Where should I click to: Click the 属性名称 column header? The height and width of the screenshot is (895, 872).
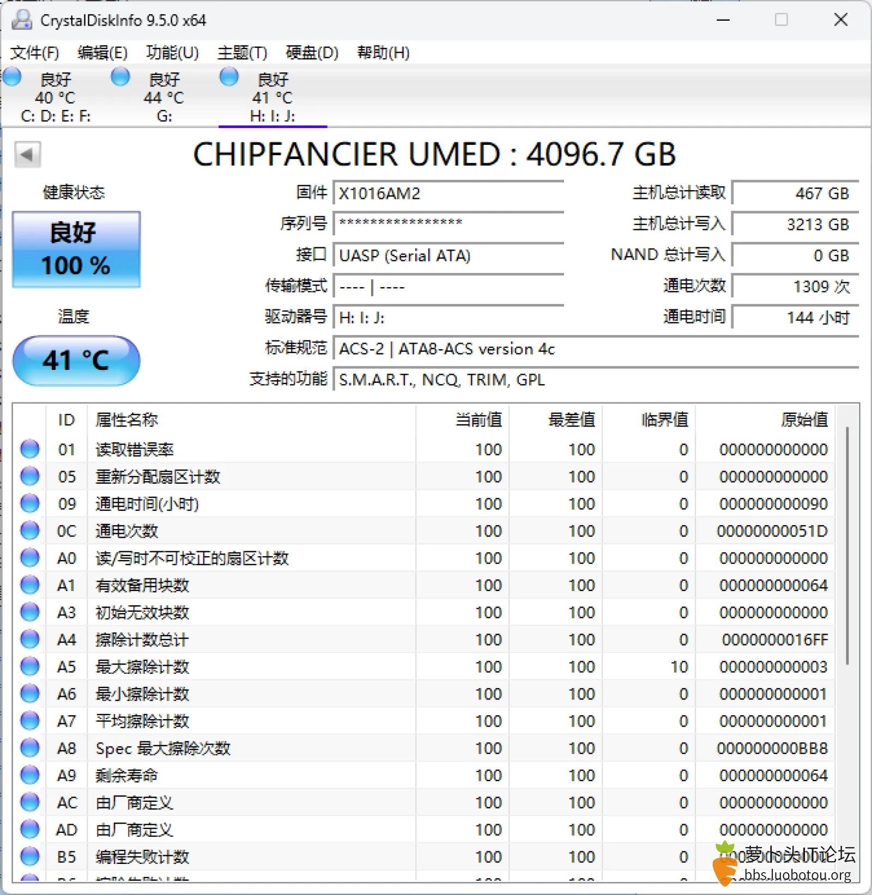click(x=252, y=420)
